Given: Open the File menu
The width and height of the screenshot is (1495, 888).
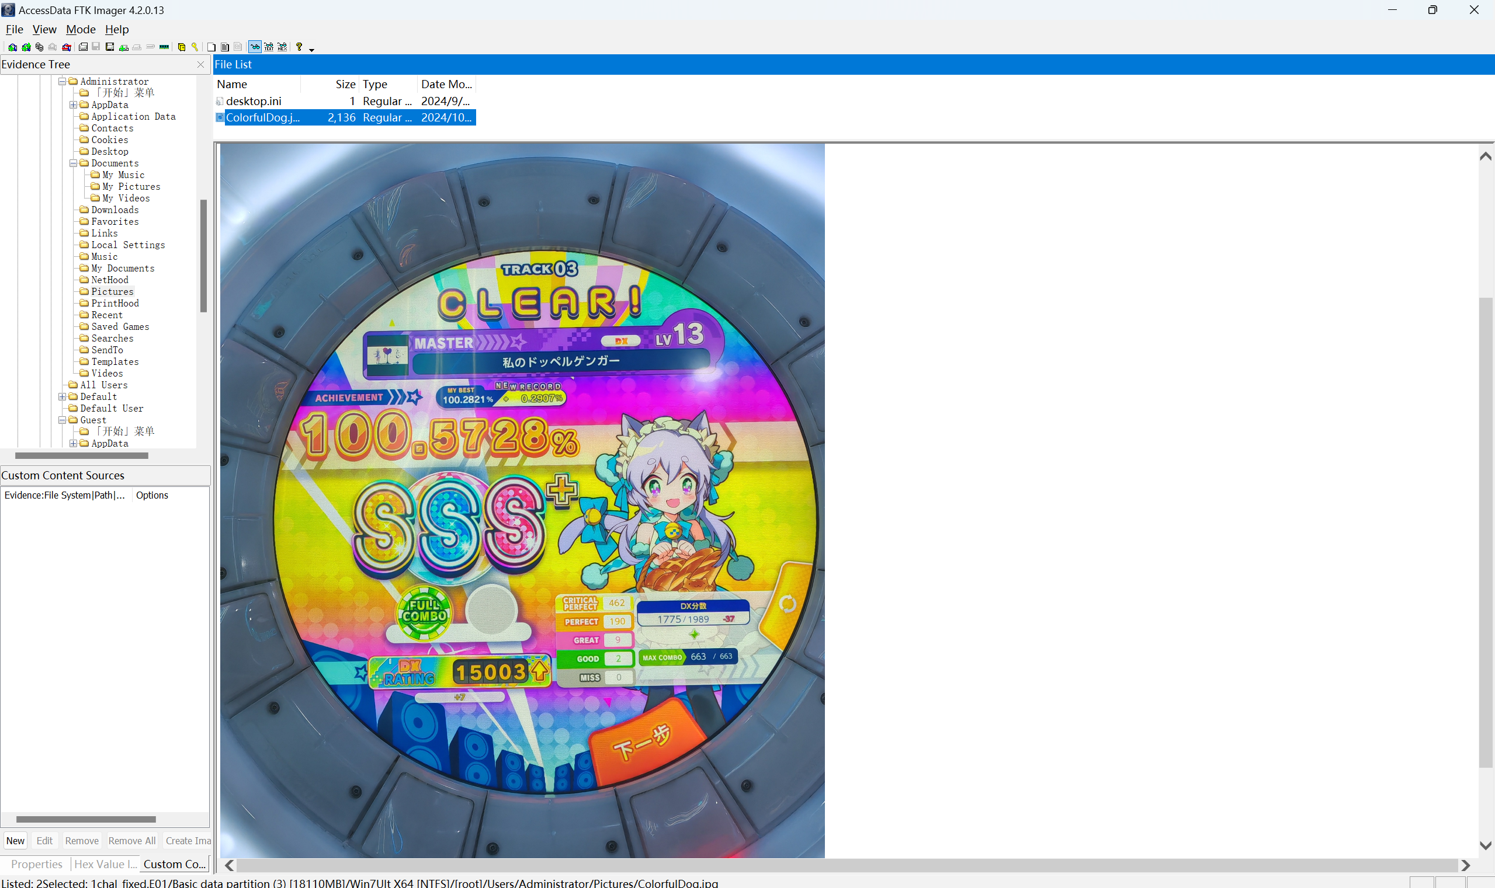Looking at the screenshot, I should 15,29.
